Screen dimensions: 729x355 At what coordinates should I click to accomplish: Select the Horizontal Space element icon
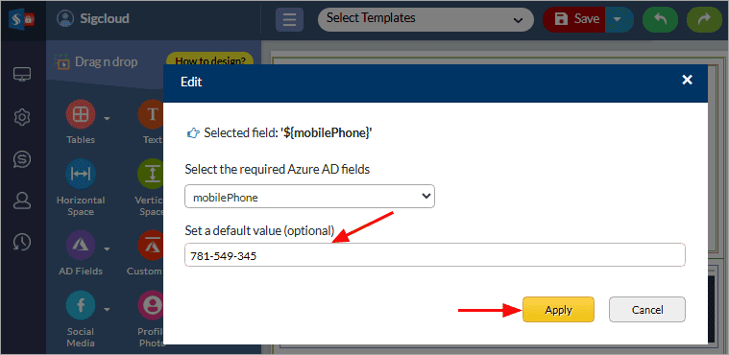(x=81, y=174)
